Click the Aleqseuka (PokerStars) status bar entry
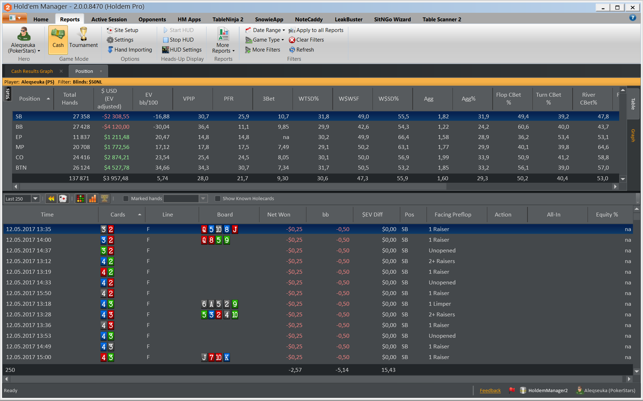 (606, 390)
